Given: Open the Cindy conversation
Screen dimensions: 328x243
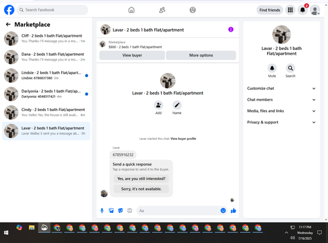Looking at the screenshot, I should click(46, 112).
